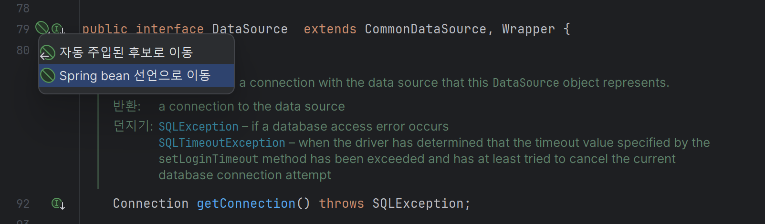Image resolution: width=765 pixels, height=224 pixels.
Task: Choose Spring bean 선언으로 이동 from the popup
Action: [136, 75]
